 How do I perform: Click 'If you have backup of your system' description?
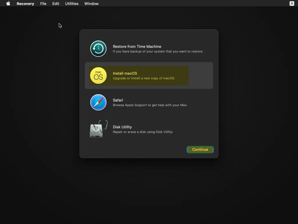coord(158,51)
